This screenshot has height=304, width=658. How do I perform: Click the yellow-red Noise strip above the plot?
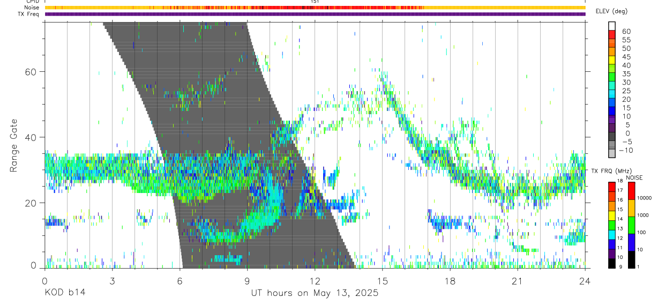(x=315, y=8)
